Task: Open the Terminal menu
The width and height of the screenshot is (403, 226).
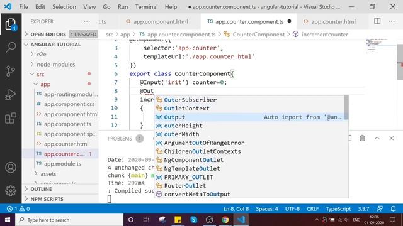Action: [x=147, y=7]
